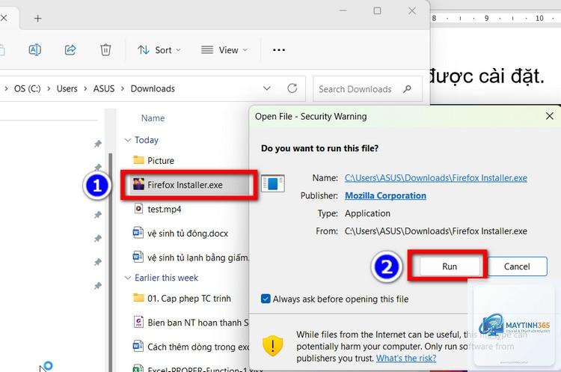Click the OS (C:) breadcrumb
The height and width of the screenshot is (372, 561).
tap(27, 88)
